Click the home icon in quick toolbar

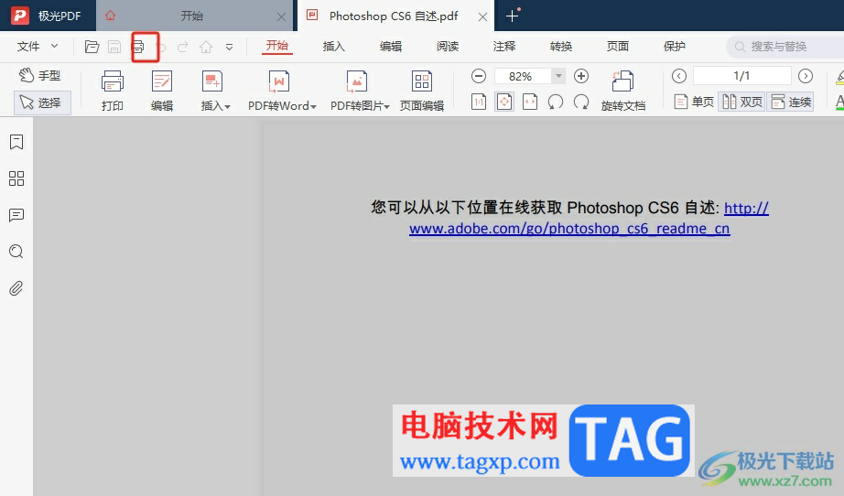(x=206, y=48)
